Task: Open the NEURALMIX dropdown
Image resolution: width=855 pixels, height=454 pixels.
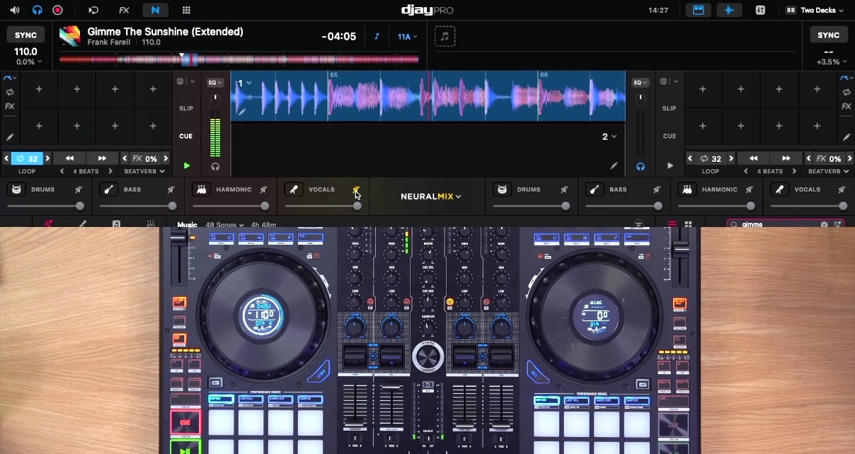Action: pyautogui.click(x=430, y=197)
